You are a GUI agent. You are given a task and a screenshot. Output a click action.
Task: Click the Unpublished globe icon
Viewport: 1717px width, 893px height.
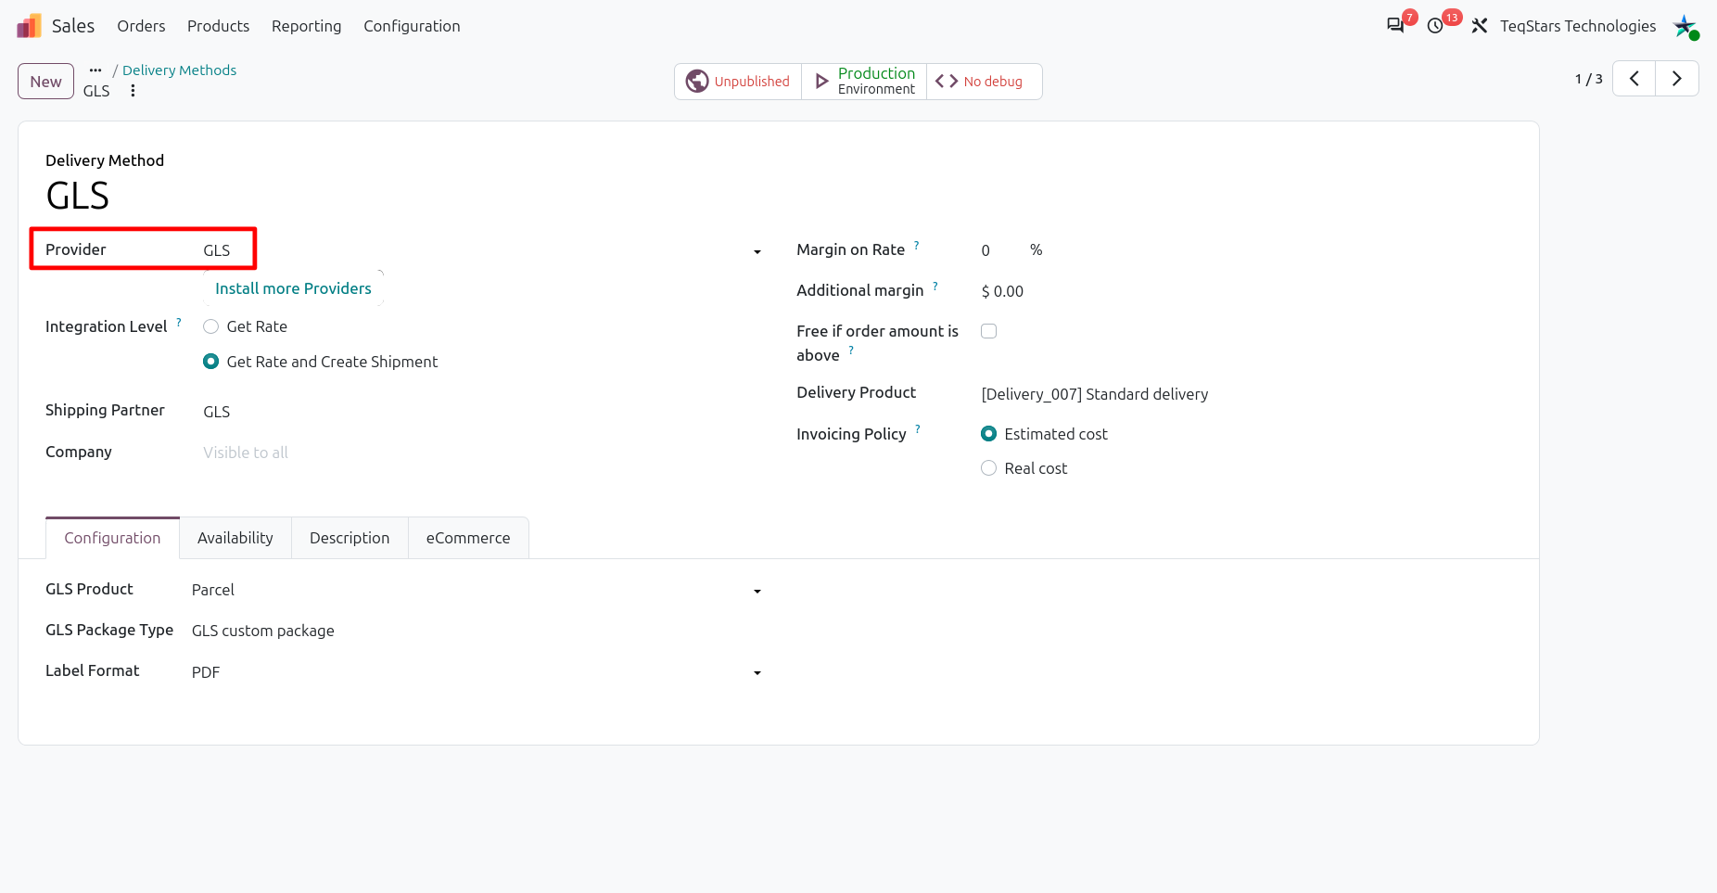point(697,82)
